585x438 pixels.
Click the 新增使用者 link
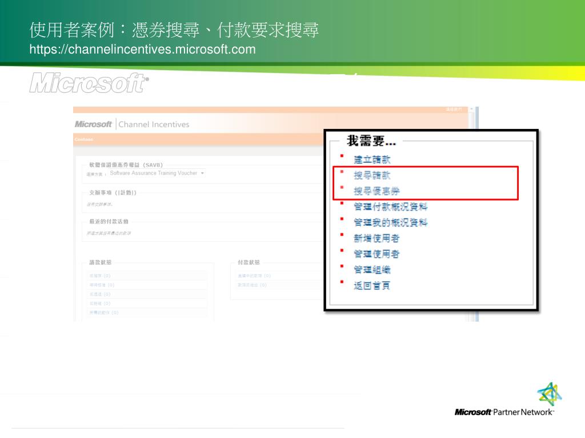376,238
